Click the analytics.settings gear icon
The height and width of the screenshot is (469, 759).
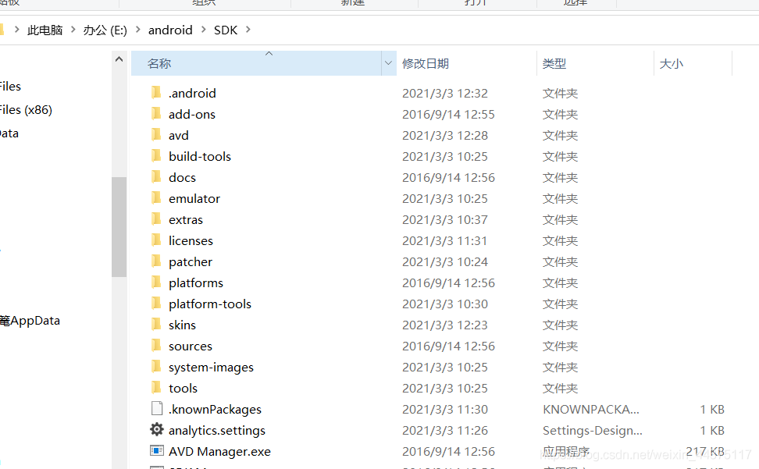[157, 429]
